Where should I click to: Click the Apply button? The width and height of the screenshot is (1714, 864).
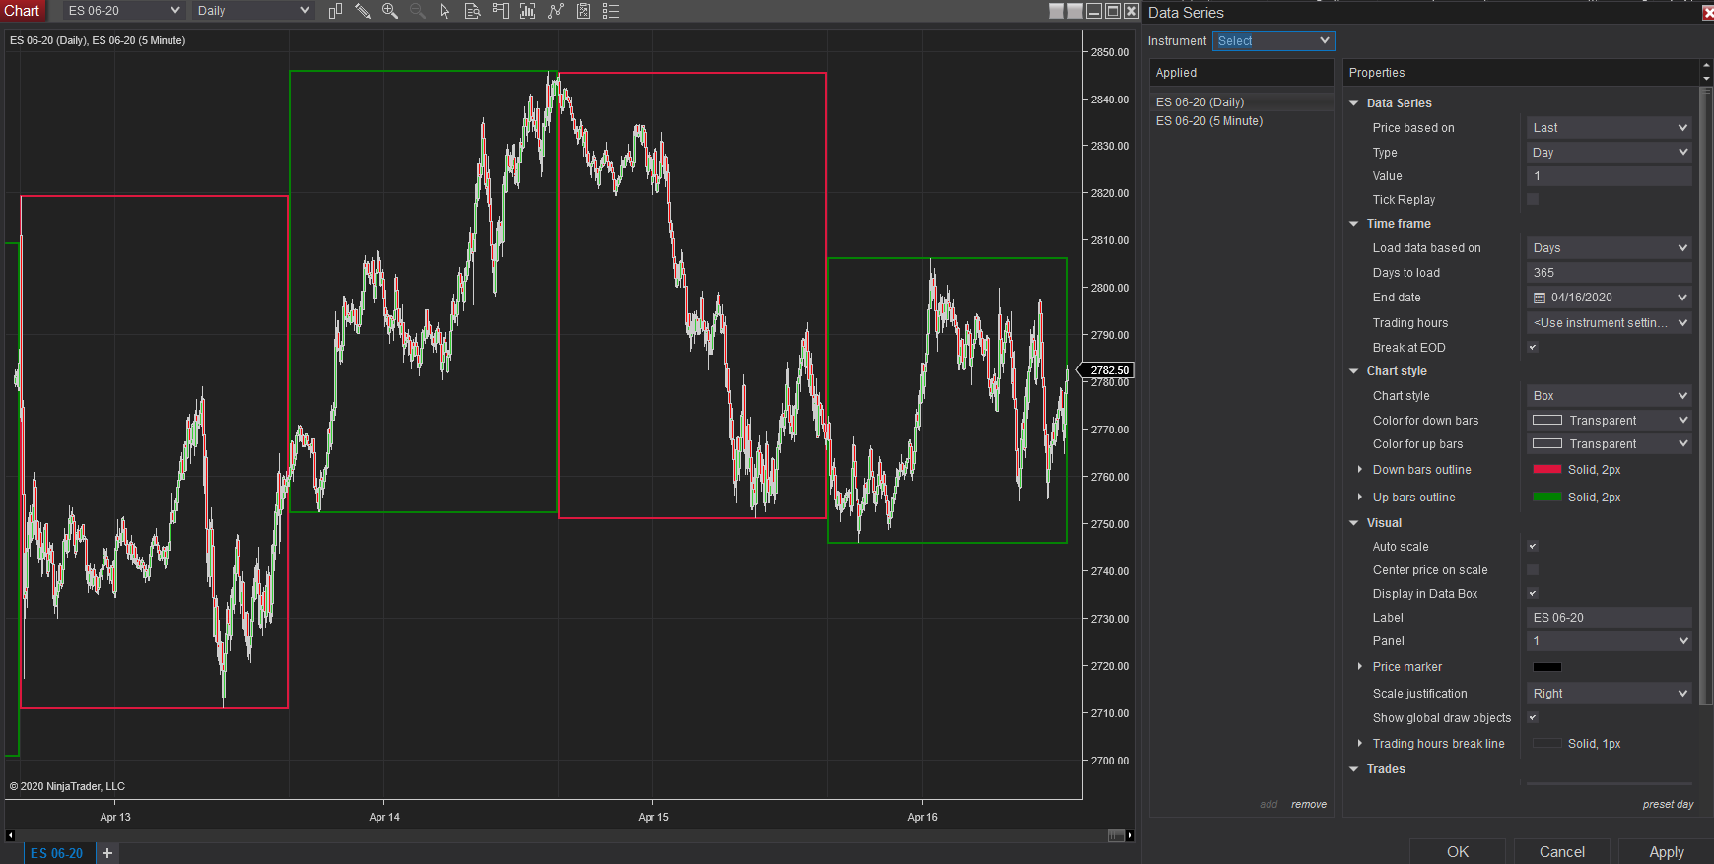coord(1667,852)
